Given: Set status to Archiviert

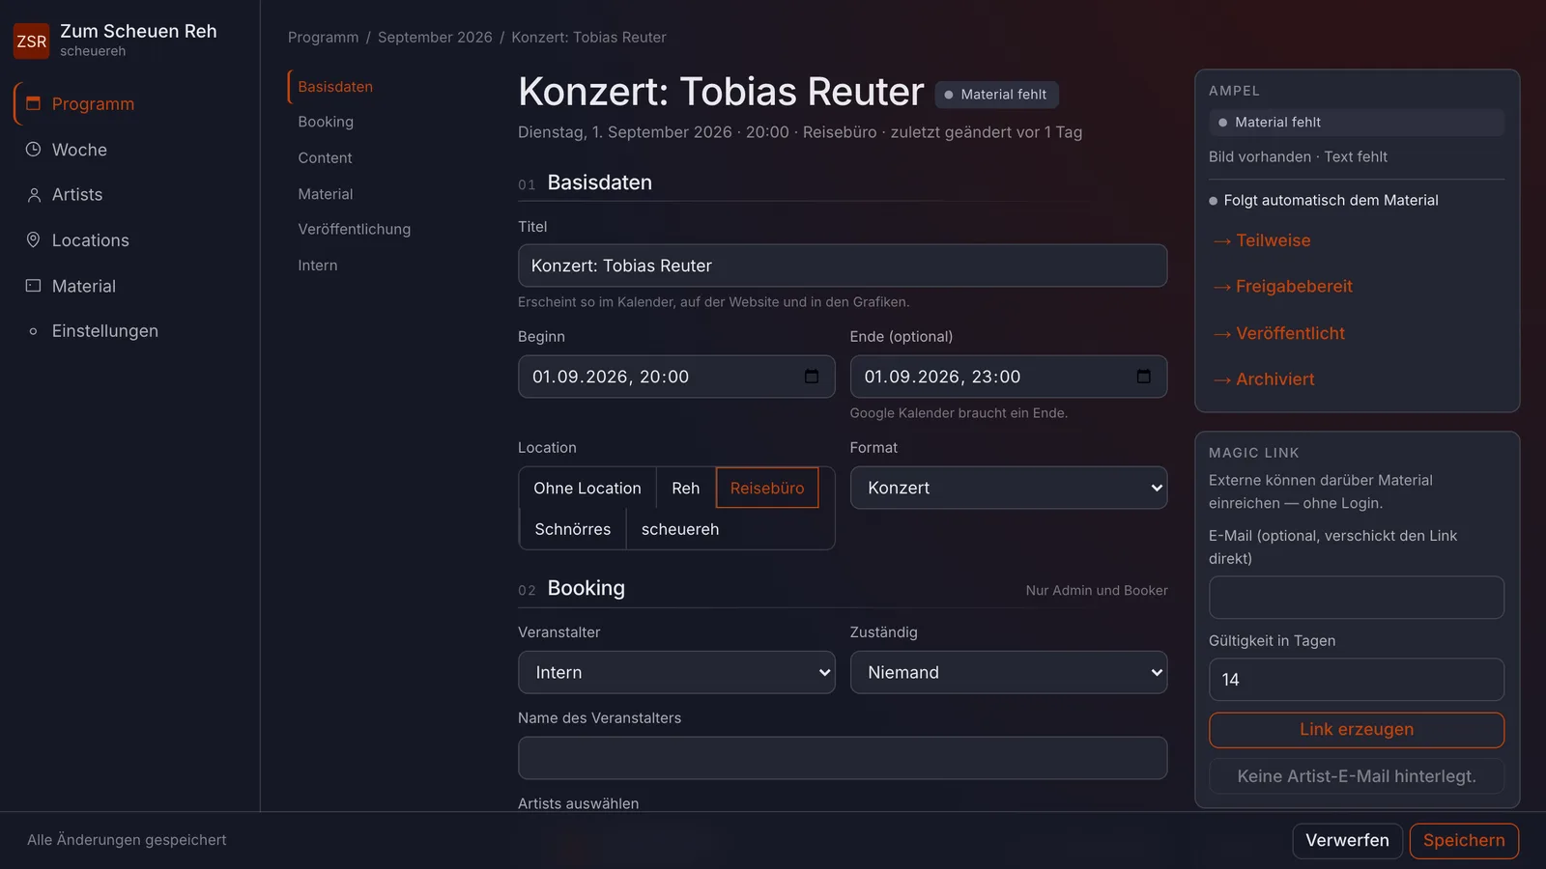Looking at the screenshot, I should tap(1265, 379).
